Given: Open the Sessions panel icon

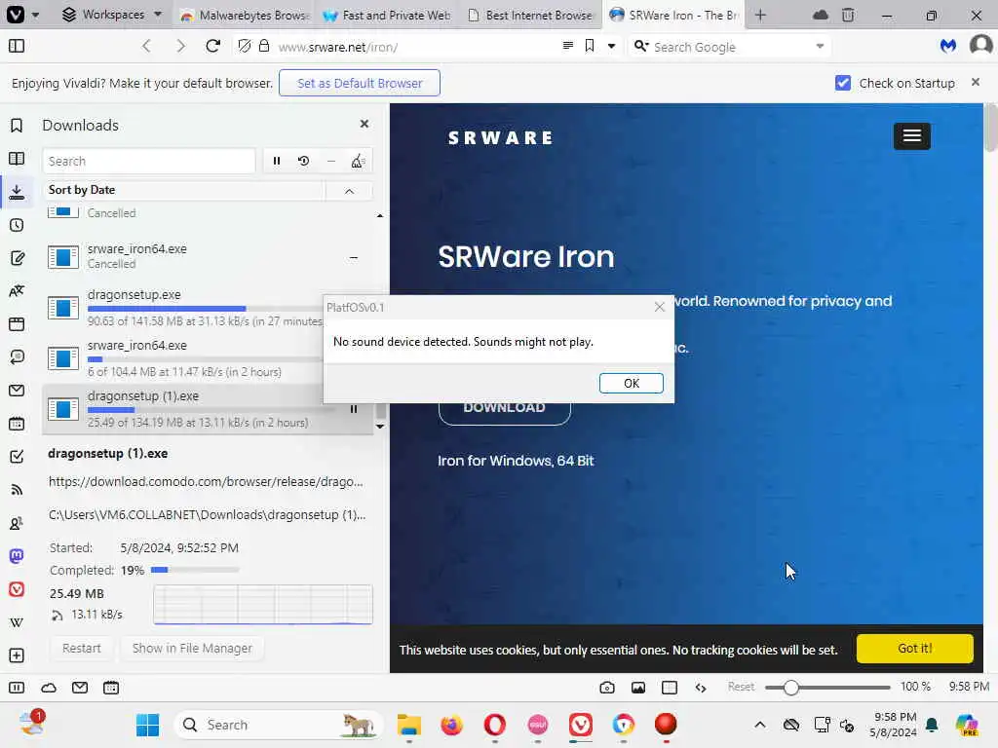Looking at the screenshot, I should (x=17, y=356).
